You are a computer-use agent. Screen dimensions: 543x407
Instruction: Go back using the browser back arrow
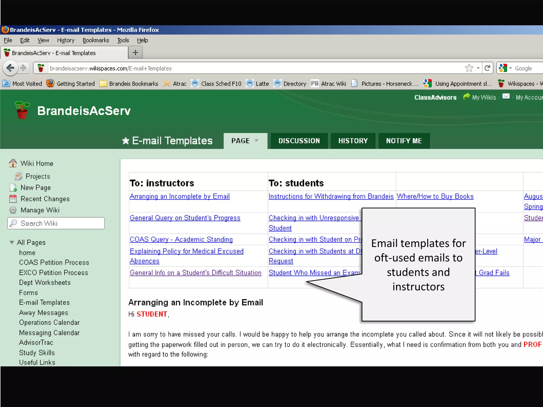(x=10, y=68)
